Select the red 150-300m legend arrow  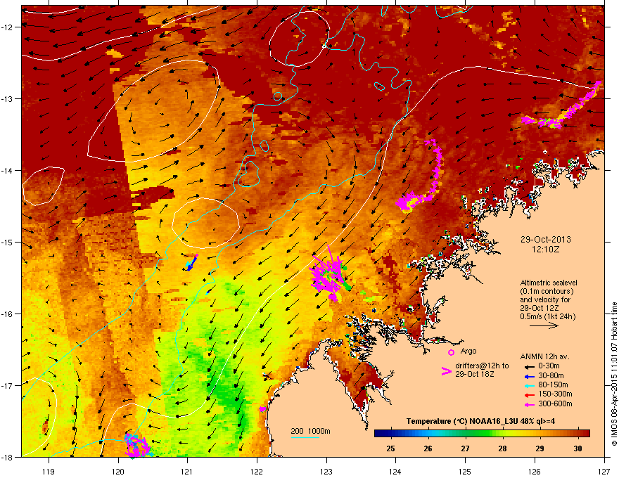528,394
